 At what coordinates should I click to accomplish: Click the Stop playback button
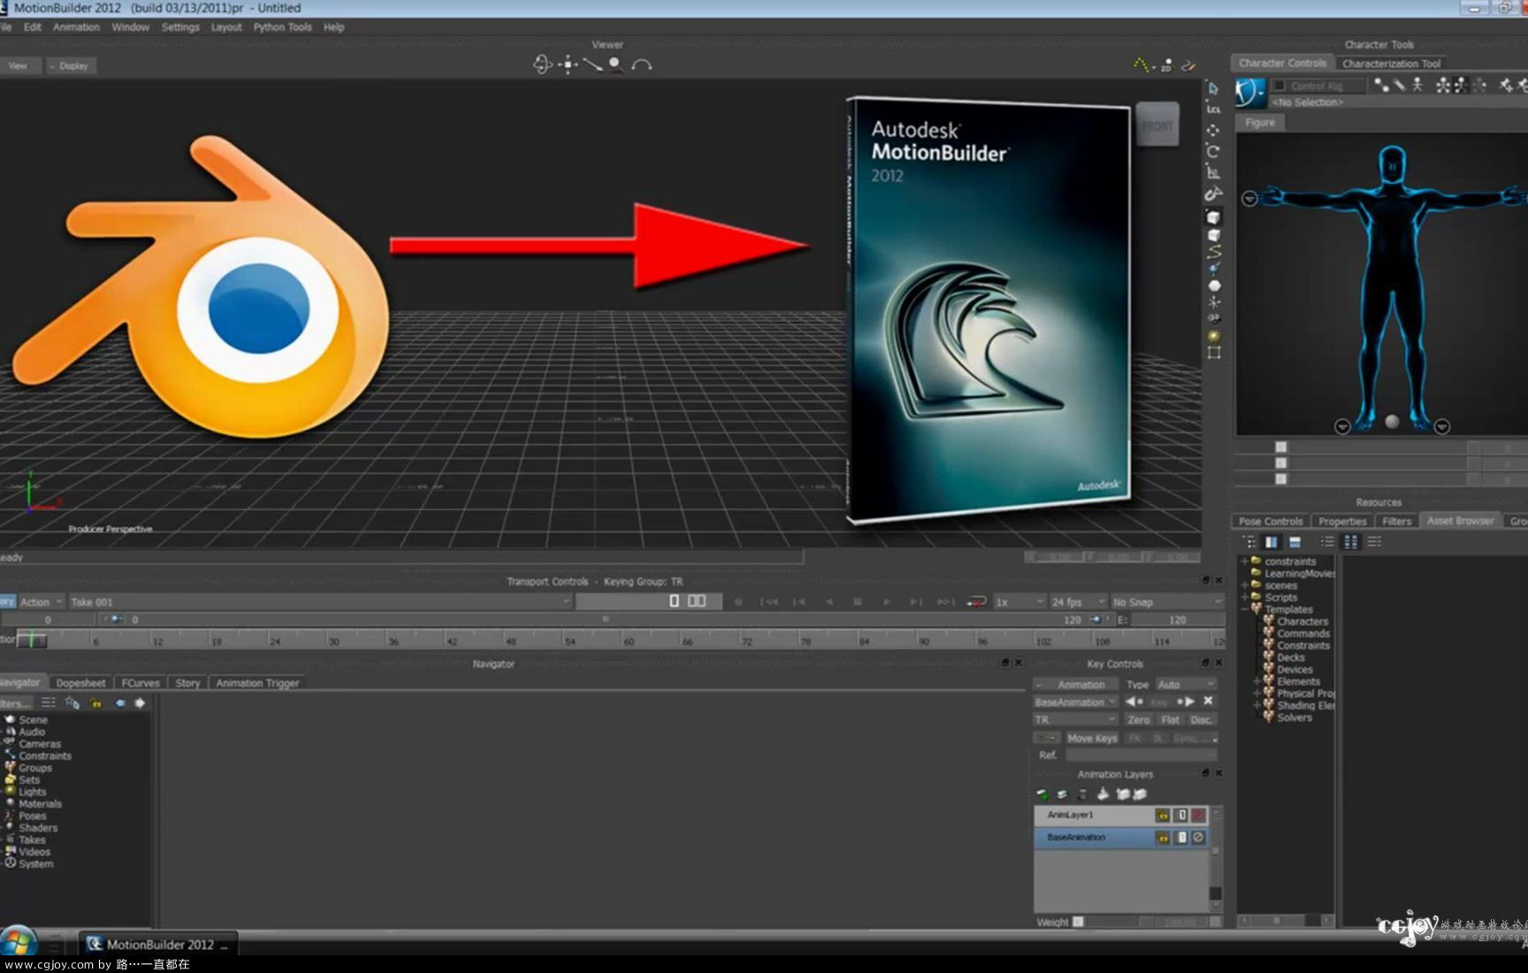tap(857, 601)
